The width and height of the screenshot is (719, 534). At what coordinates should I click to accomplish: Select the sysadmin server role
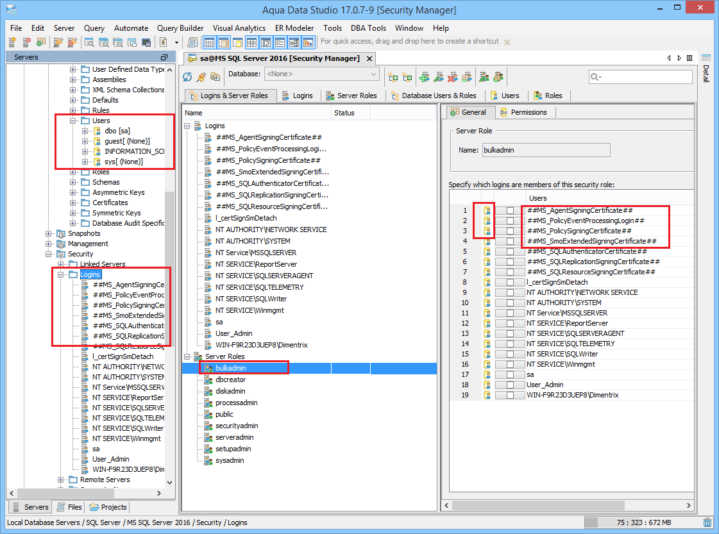(x=230, y=460)
